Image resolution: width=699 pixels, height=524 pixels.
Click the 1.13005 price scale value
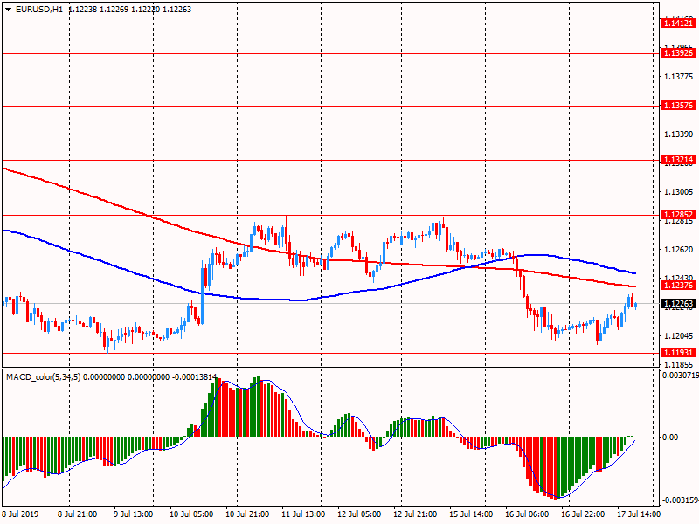(679, 192)
